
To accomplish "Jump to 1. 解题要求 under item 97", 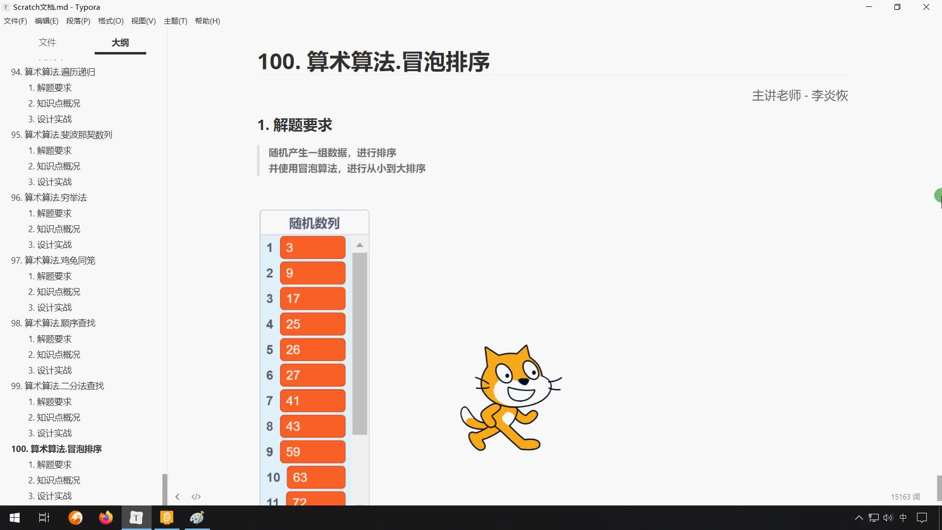I will pos(50,276).
